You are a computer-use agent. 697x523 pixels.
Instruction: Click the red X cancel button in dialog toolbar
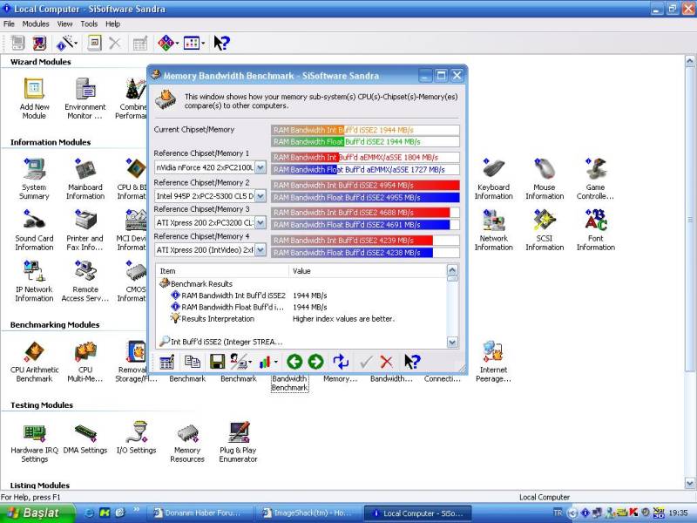pyautogui.click(x=386, y=362)
